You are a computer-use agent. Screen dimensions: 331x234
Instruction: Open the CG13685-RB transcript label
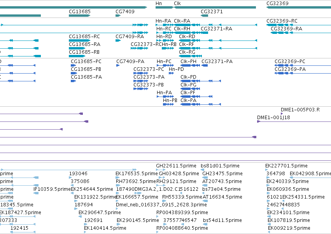84,52
